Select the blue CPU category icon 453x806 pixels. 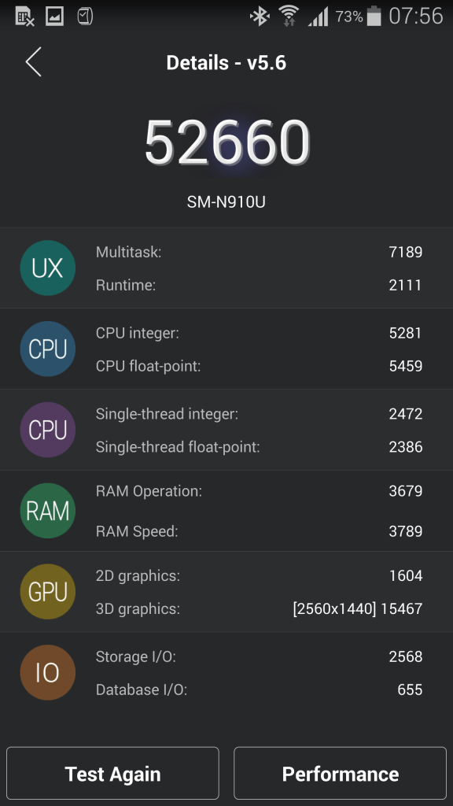[x=47, y=349]
